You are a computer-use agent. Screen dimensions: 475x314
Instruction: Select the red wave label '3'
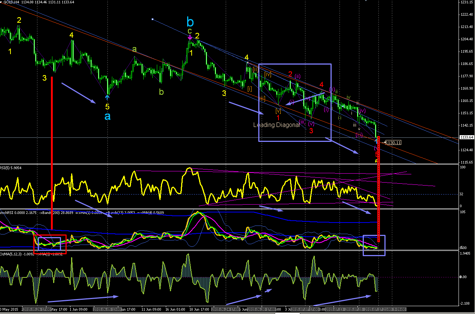click(311, 130)
